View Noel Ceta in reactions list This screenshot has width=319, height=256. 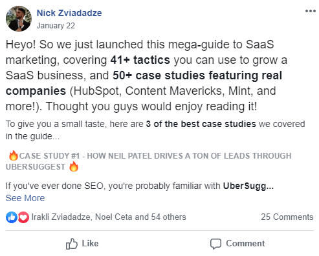pos(114,217)
